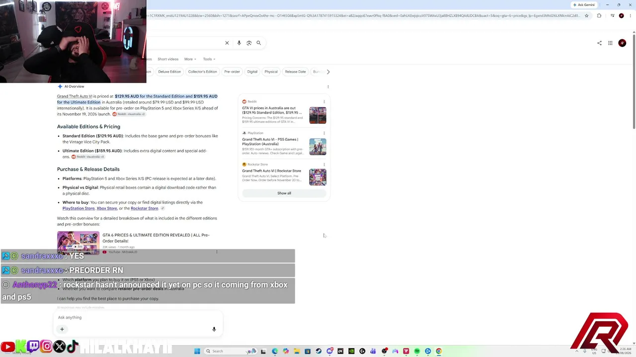This screenshot has height=357, width=636.
Task: Open Discord from the taskbar
Action: (329, 351)
